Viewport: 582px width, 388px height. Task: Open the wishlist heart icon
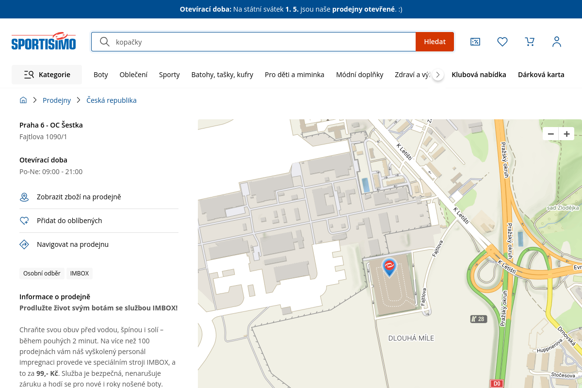click(502, 42)
